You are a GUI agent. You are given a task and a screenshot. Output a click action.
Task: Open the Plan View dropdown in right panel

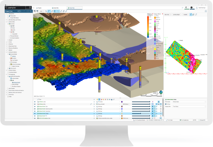pyautogui.click(x=167, y=15)
